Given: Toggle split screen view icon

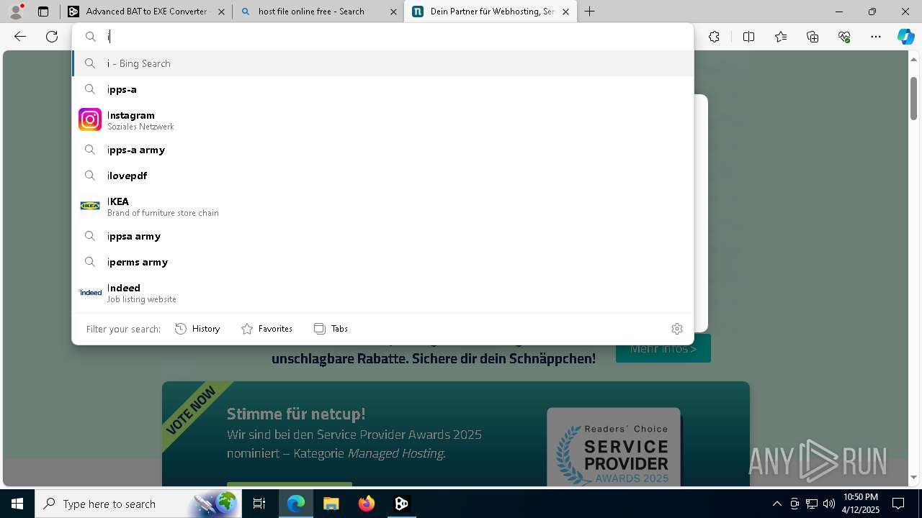Looking at the screenshot, I should (748, 37).
